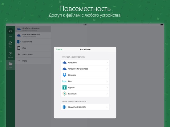170x127 pixels.
Task: Click the plus icon beside Add a Place
Action: 19,54
